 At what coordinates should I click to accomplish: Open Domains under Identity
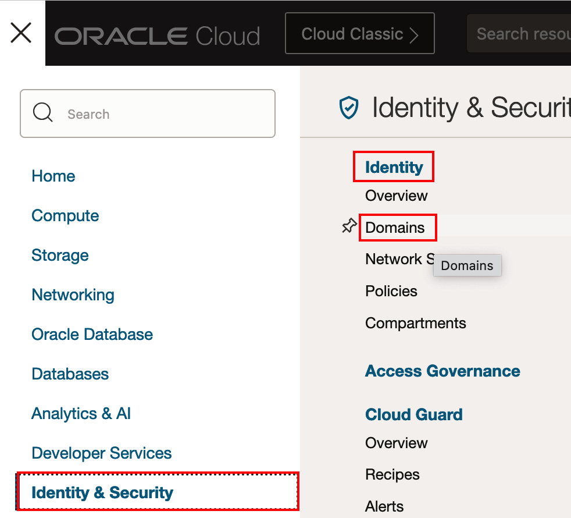395,228
